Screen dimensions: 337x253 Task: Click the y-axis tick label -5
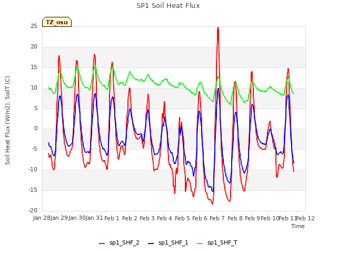tap(34, 149)
